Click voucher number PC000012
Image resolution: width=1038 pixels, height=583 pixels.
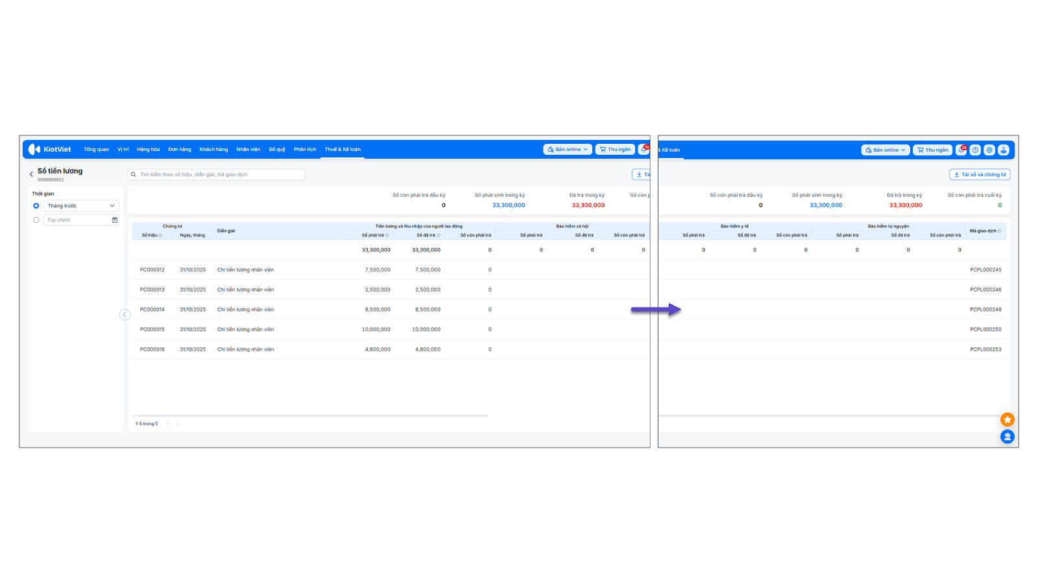pyautogui.click(x=152, y=270)
